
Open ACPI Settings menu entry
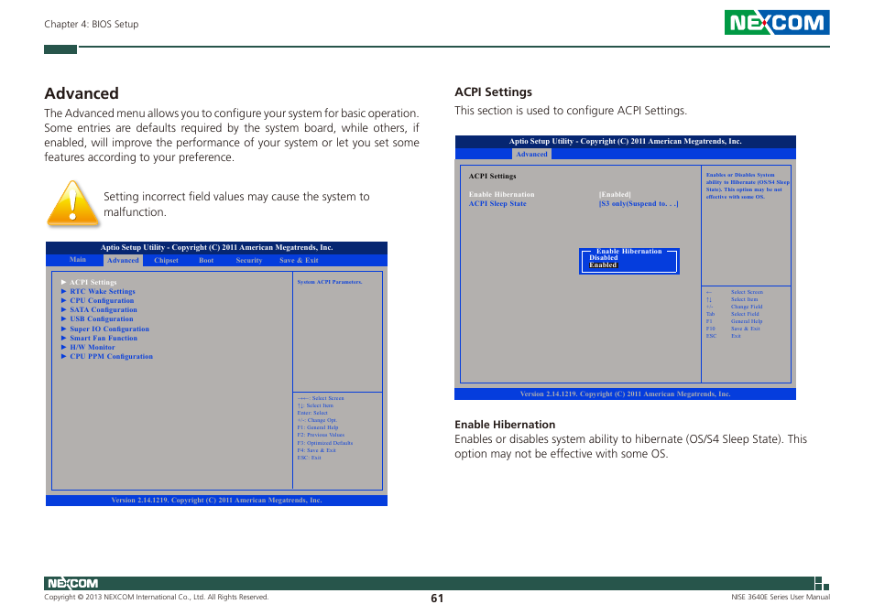pyautogui.click(x=93, y=282)
